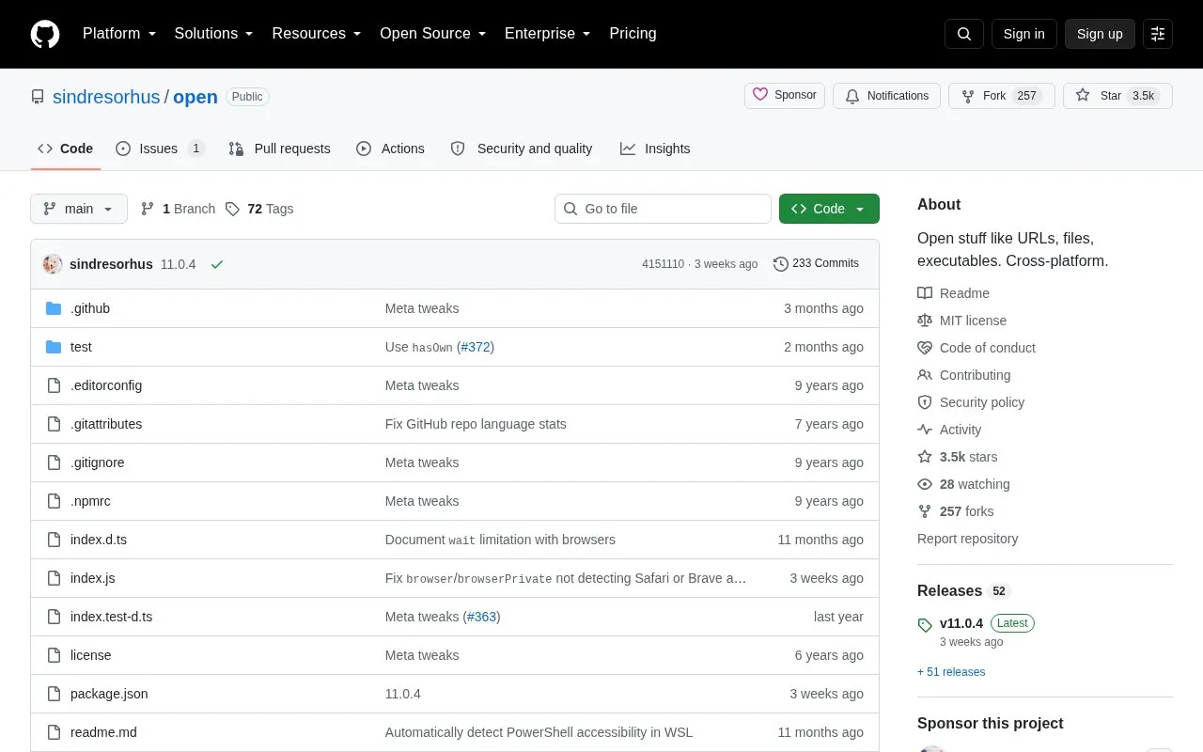Switch to the Insights tab

pyautogui.click(x=656, y=149)
